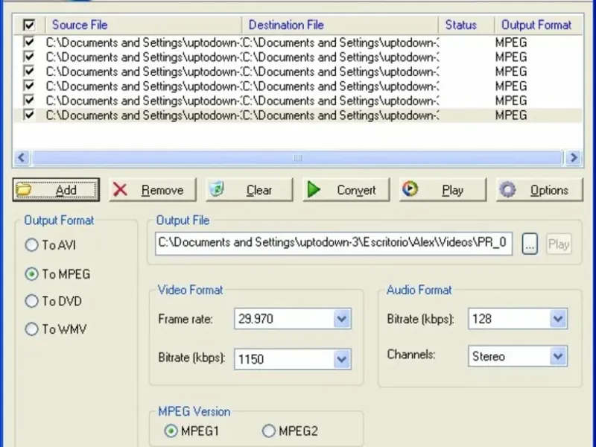Viewport: 596px width, 447px height.
Task: Select the To DVD radio button
Action: click(31, 301)
